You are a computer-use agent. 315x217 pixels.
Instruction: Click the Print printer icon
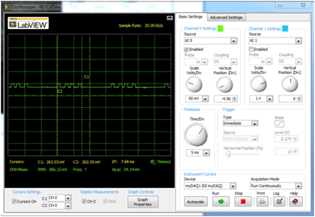(x=262, y=202)
